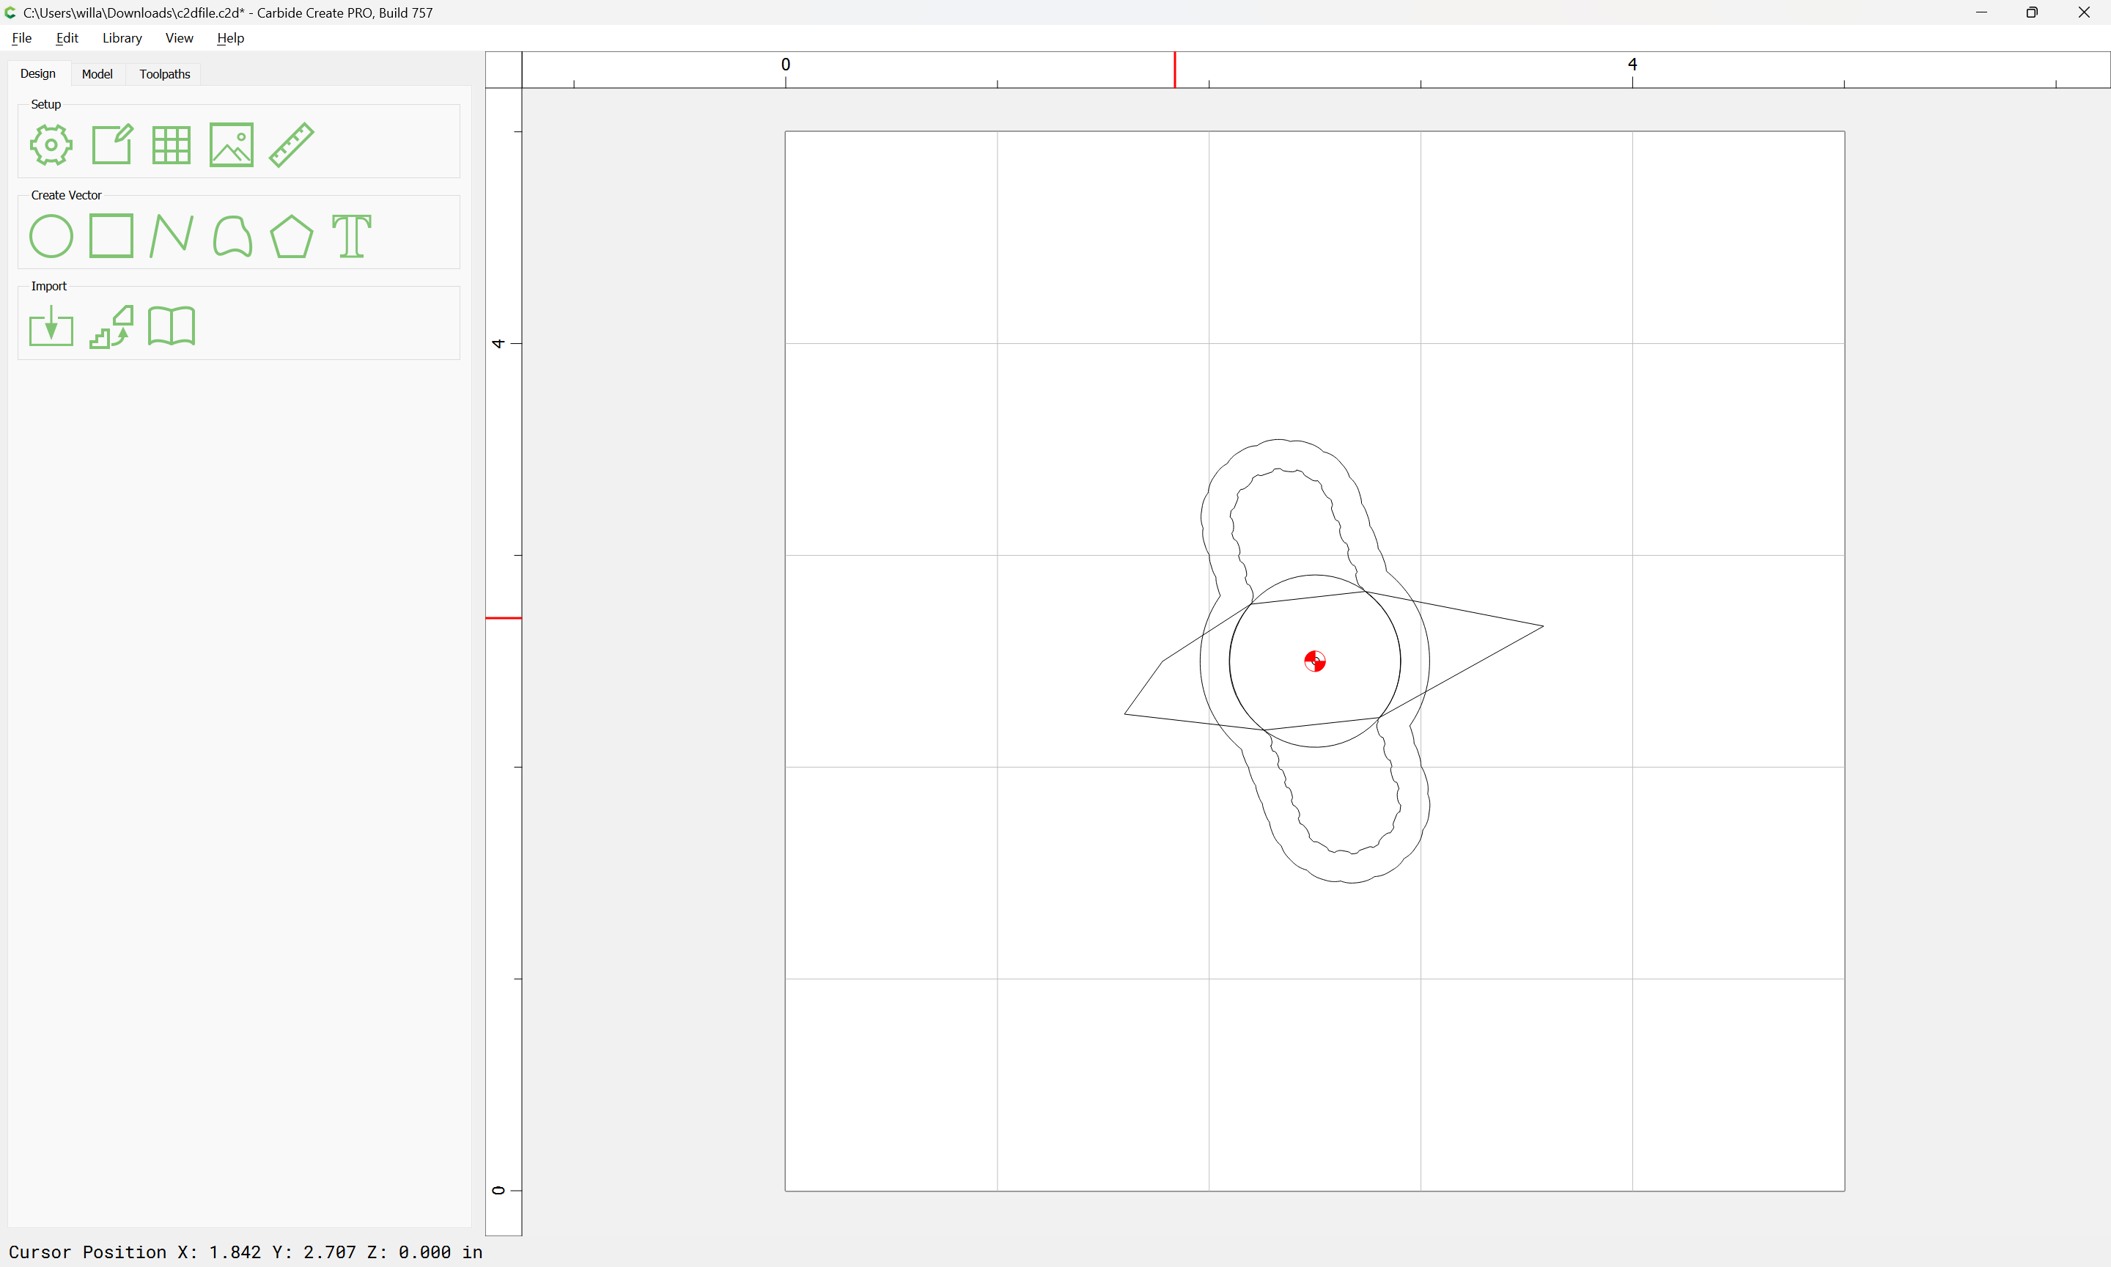
Task: Click the Cursor Position status text
Action: (x=246, y=1252)
